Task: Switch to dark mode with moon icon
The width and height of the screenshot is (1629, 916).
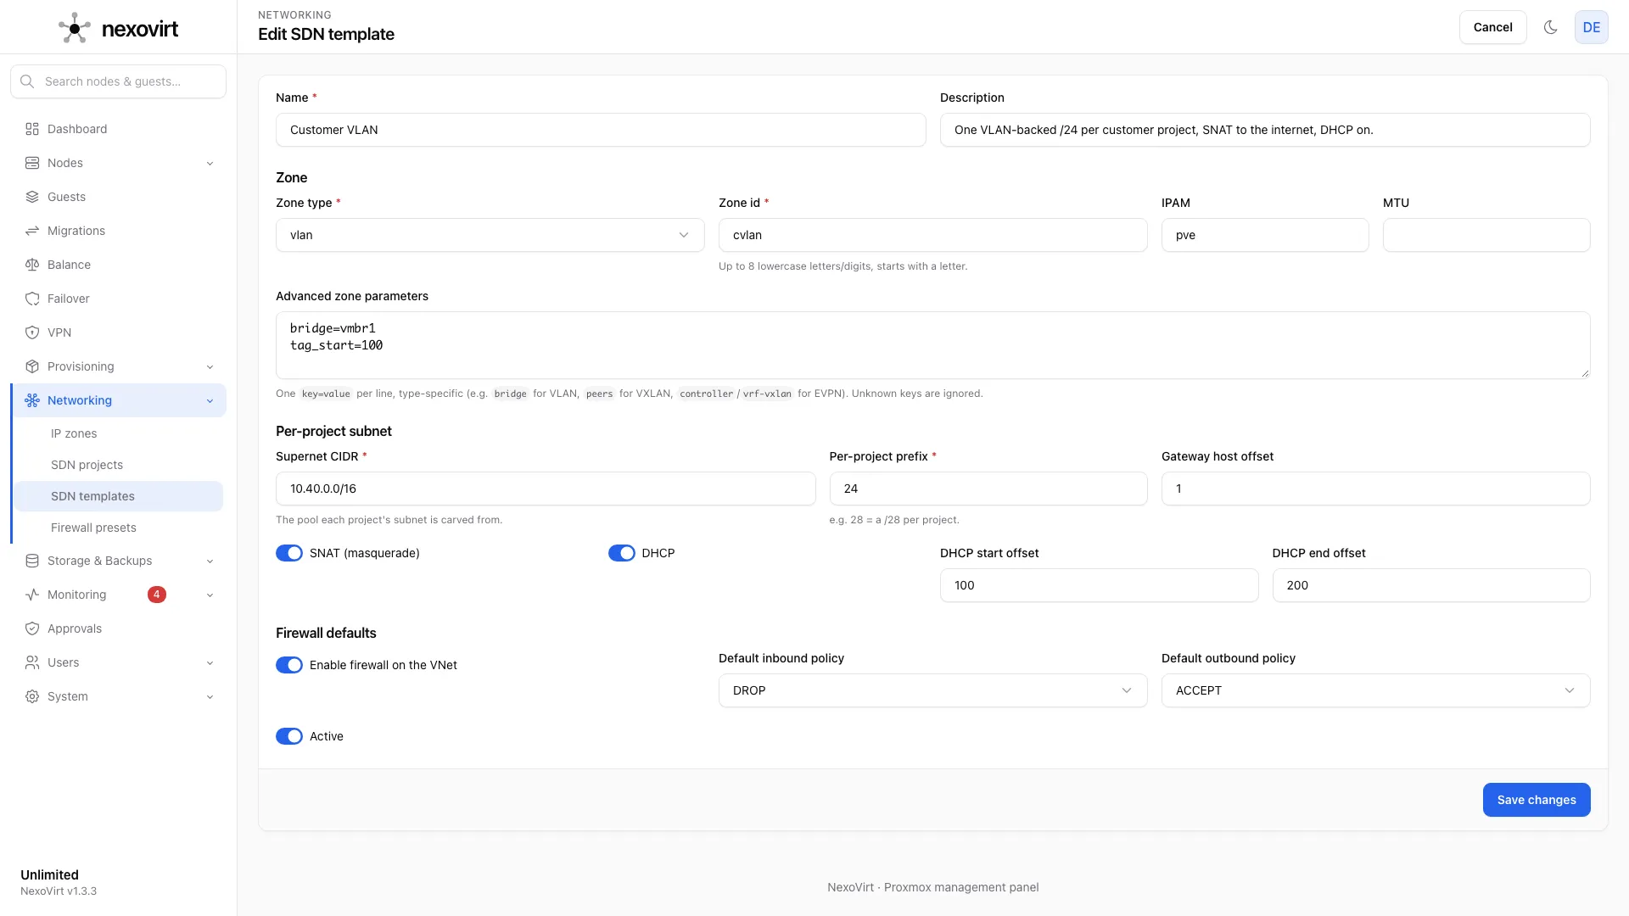Action: tap(1550, 27)
